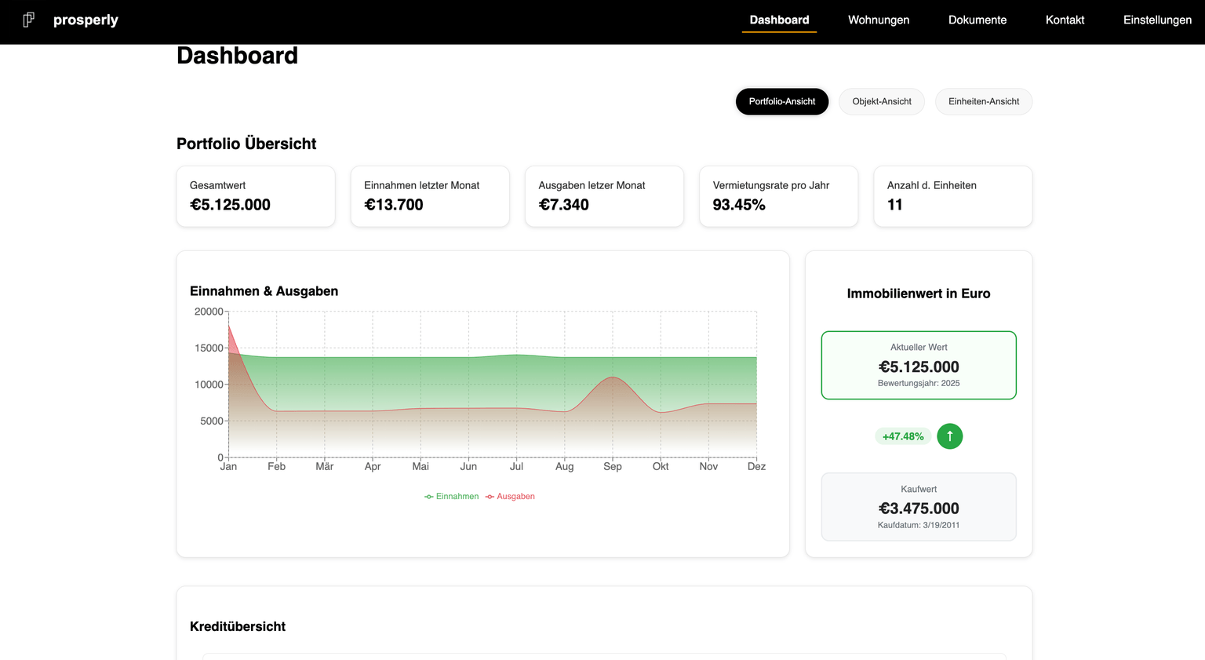Click the Anzahl d. Einheiten card

(953, 196)
